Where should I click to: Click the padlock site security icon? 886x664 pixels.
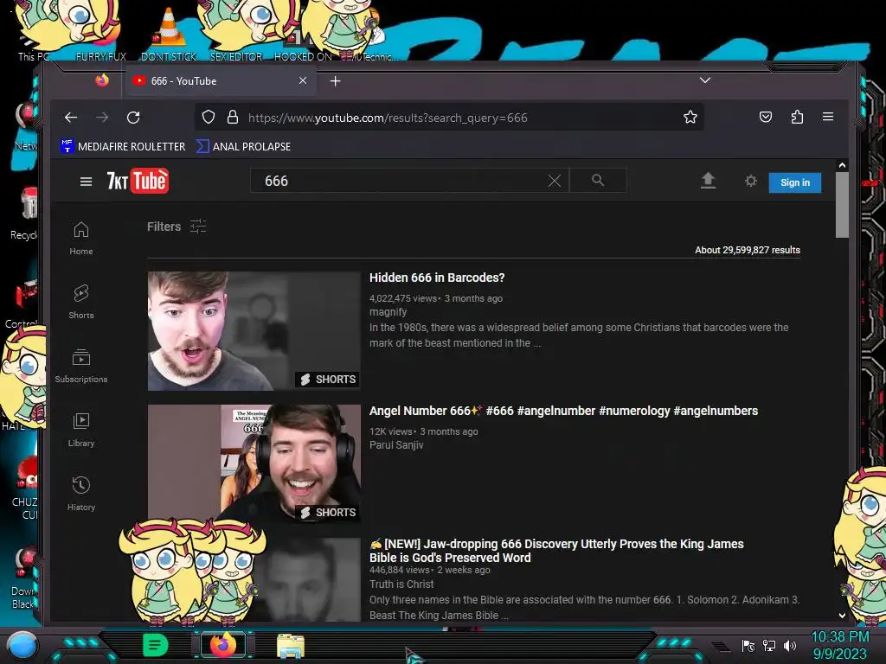coord(232,117)
